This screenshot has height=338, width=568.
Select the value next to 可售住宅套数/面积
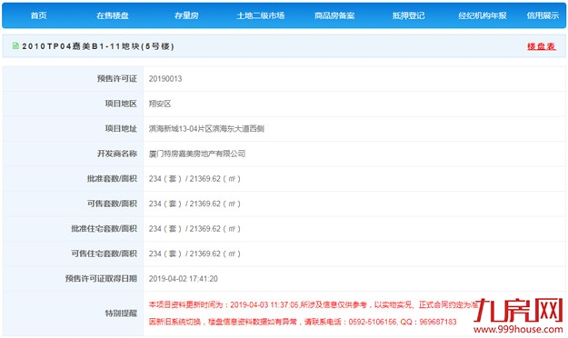coord(194,253)
